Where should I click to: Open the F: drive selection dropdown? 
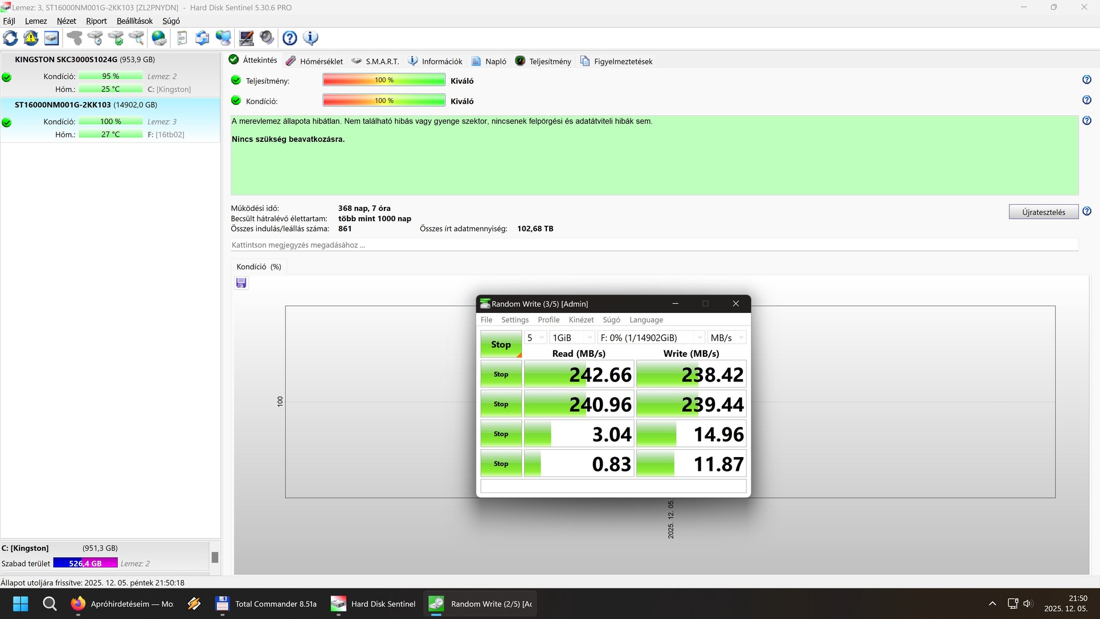pos(651,337)
